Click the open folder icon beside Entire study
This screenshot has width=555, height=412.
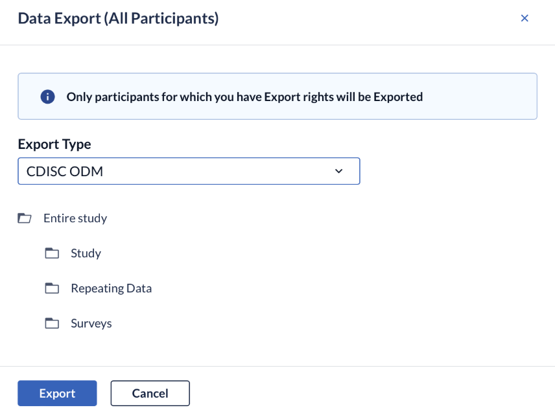(25, 218)
